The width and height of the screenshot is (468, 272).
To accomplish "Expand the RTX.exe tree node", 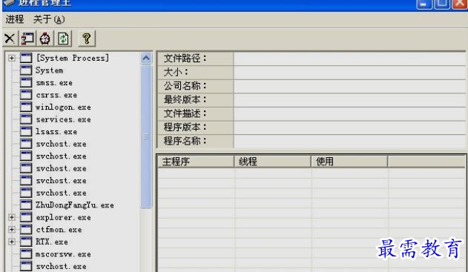I will [x=12, y=242].
